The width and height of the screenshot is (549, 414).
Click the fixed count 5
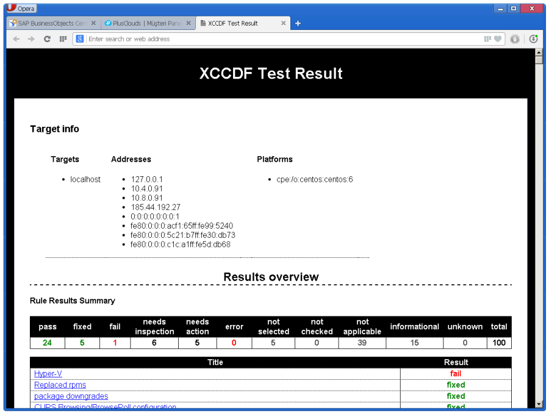pyautogui.click(x=82, y=343)
